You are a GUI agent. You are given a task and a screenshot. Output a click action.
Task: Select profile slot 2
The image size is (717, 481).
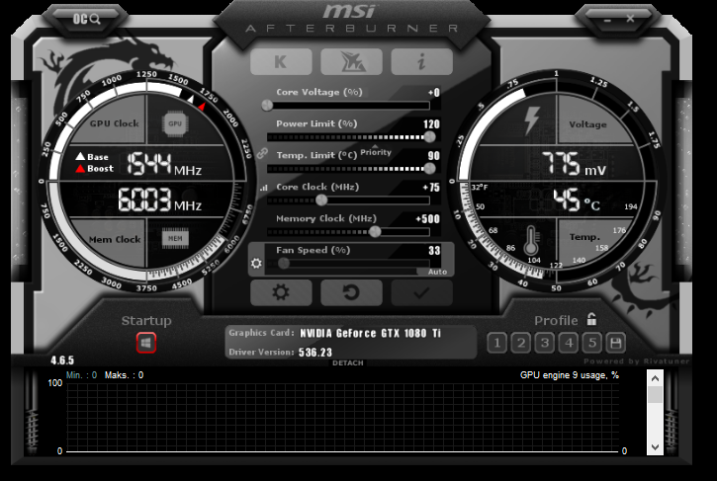521,343
